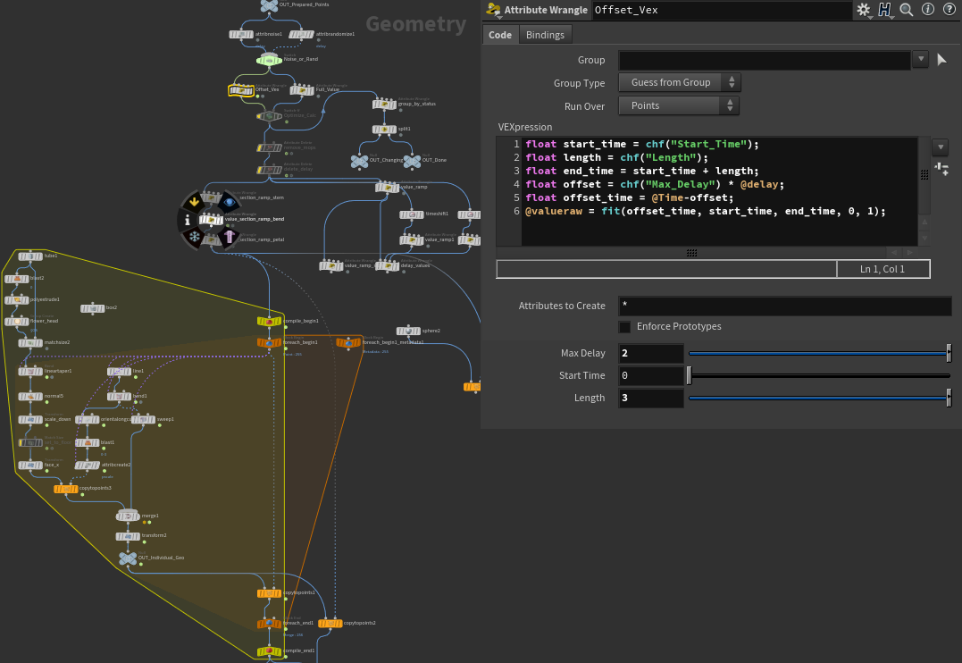Screen dimensions: 962x663
Task: Select the compile_begin1 node
Action: [x=269, y=321]
